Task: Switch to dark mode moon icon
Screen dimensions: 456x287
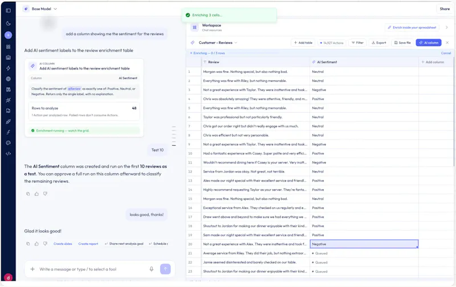Action: (x=8, y=23)
